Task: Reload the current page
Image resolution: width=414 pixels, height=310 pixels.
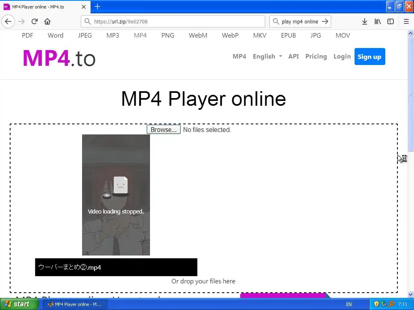Action: [x=34, y=21]
